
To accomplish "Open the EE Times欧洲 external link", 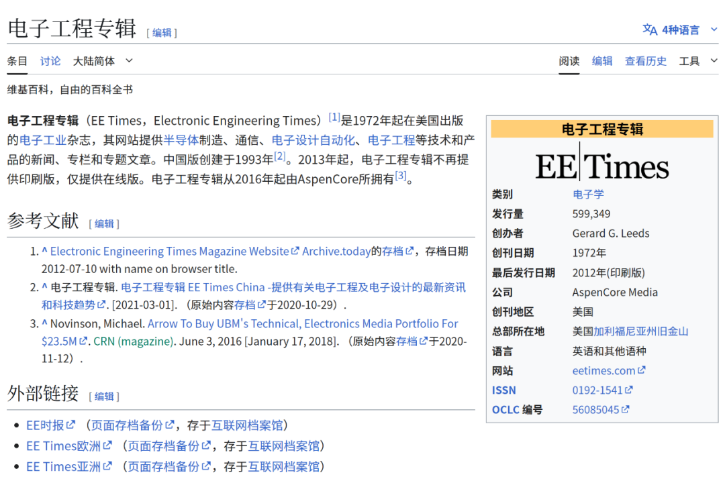I will click(69, 446).
